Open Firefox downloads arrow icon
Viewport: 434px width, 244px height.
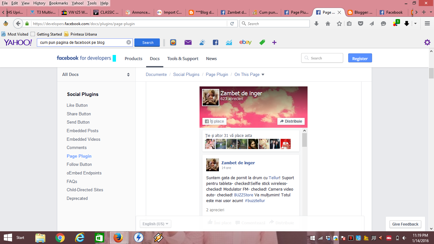pos(316,24)
